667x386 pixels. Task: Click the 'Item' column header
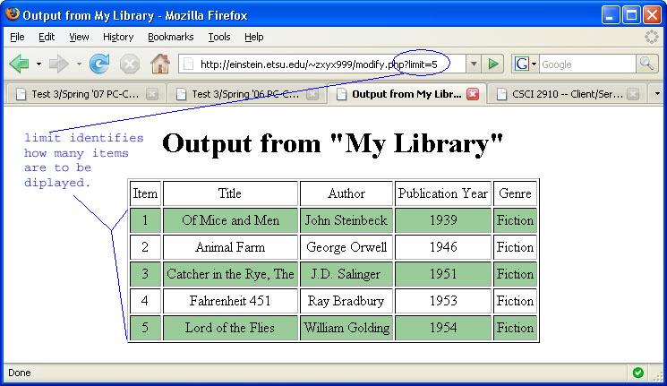(145, 193)
